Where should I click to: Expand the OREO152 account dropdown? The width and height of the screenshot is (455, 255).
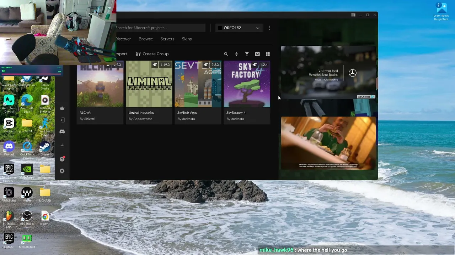pos(239,28)
